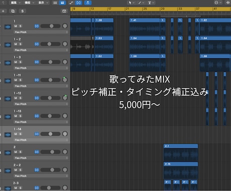Select audio region 1.64 on track 1-2
Image resolution: width=231 pixels, height=191 pixels.
coord(215,45)
